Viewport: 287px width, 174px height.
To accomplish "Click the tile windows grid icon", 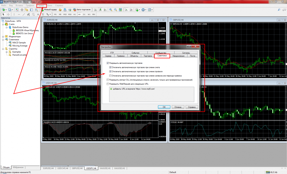I will point(120,10).
